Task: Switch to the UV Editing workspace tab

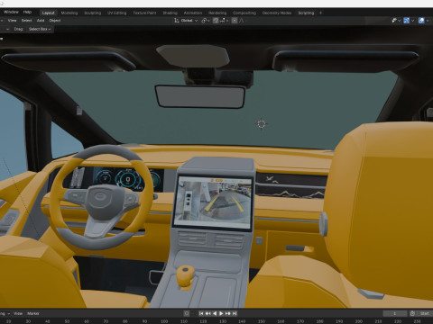Action: click(x=117, y=13)
